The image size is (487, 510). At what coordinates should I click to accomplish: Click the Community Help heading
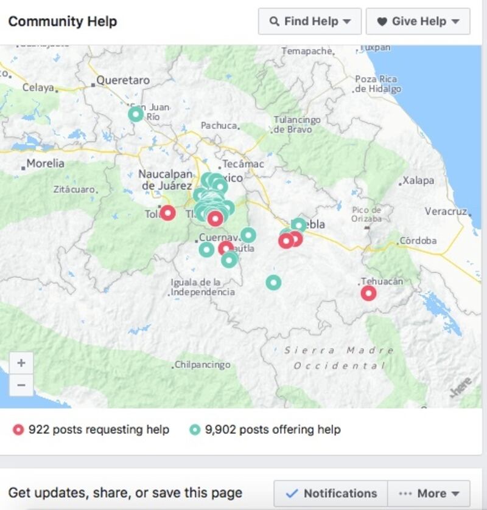[x=63, y=21]
